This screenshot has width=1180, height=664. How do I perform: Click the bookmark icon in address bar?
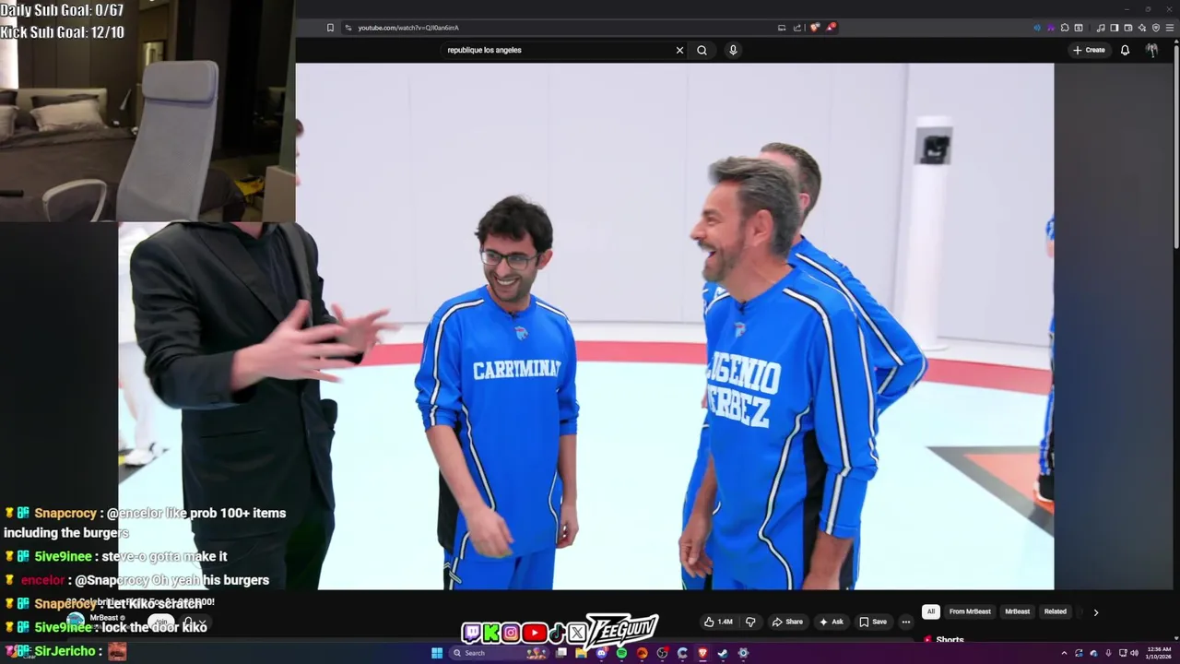click(x=330, y=28)
